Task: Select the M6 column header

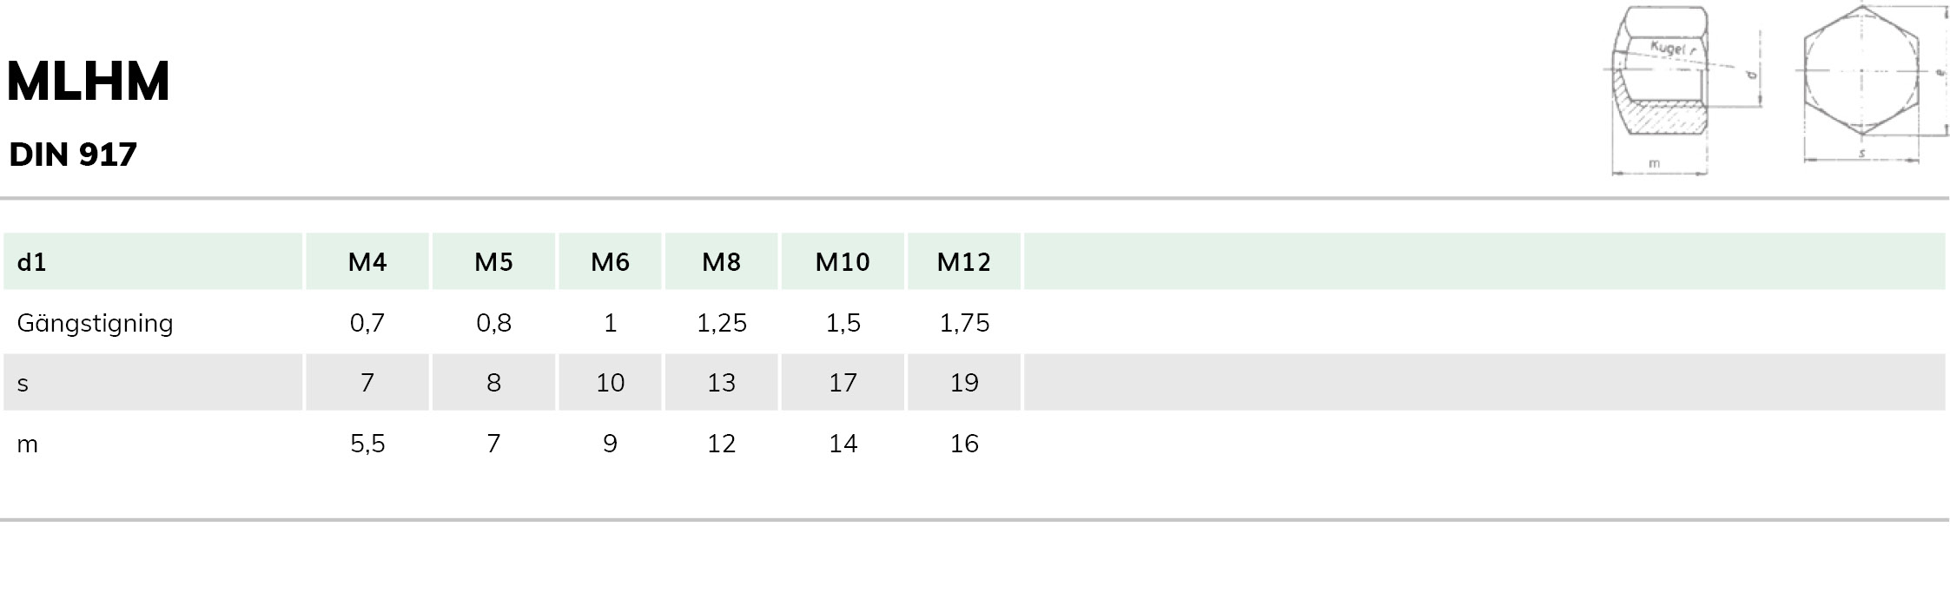Action: point(610,261)
